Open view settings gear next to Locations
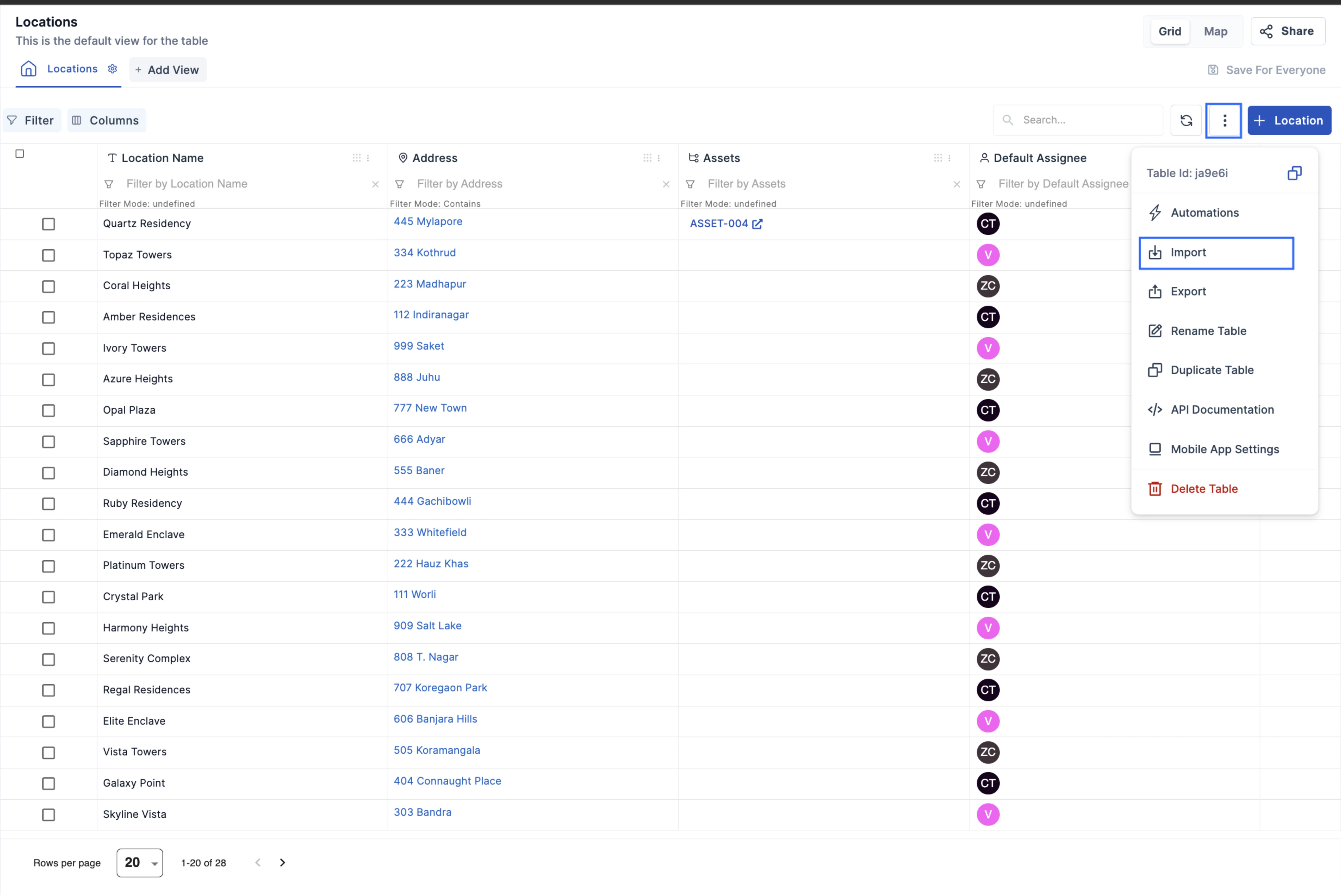 tap(113, 69)
